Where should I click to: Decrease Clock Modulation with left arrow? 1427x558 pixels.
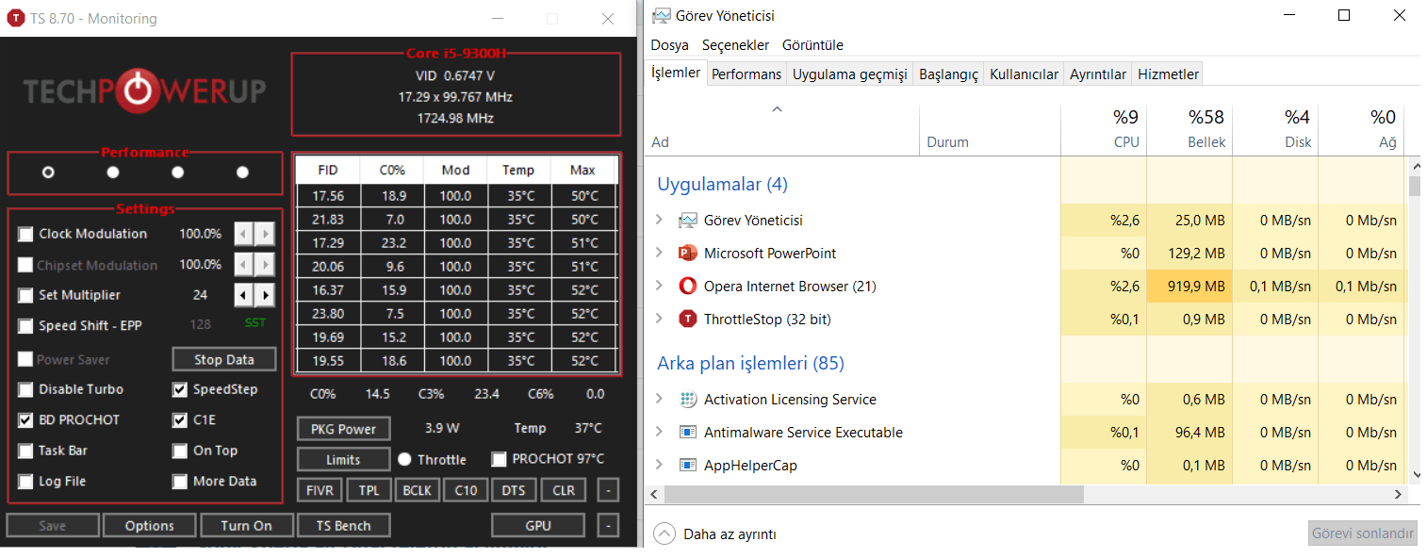click(243, 234)
